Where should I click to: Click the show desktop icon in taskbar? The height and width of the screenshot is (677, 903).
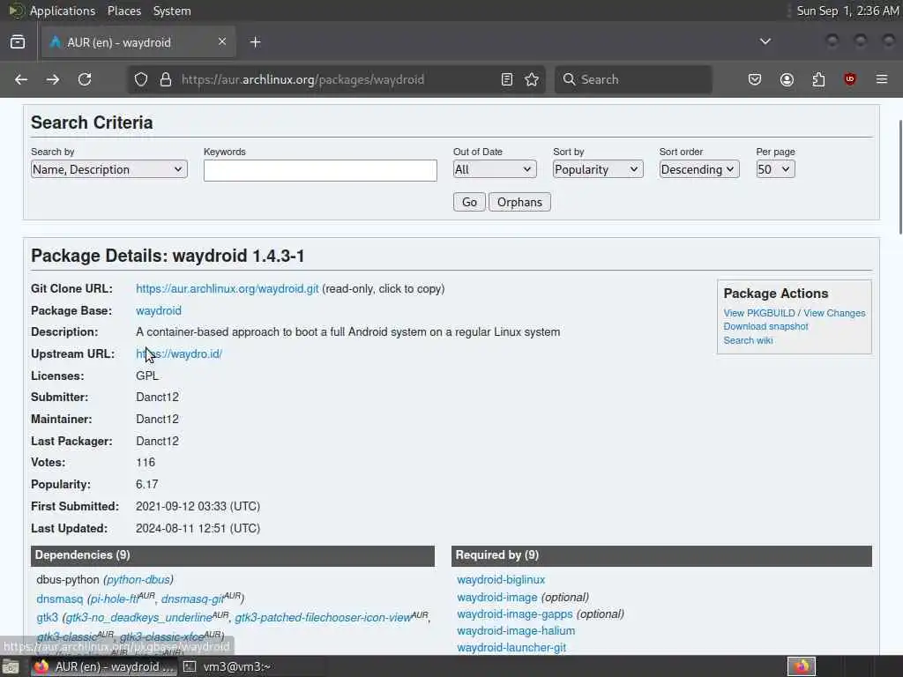point(11,666)
